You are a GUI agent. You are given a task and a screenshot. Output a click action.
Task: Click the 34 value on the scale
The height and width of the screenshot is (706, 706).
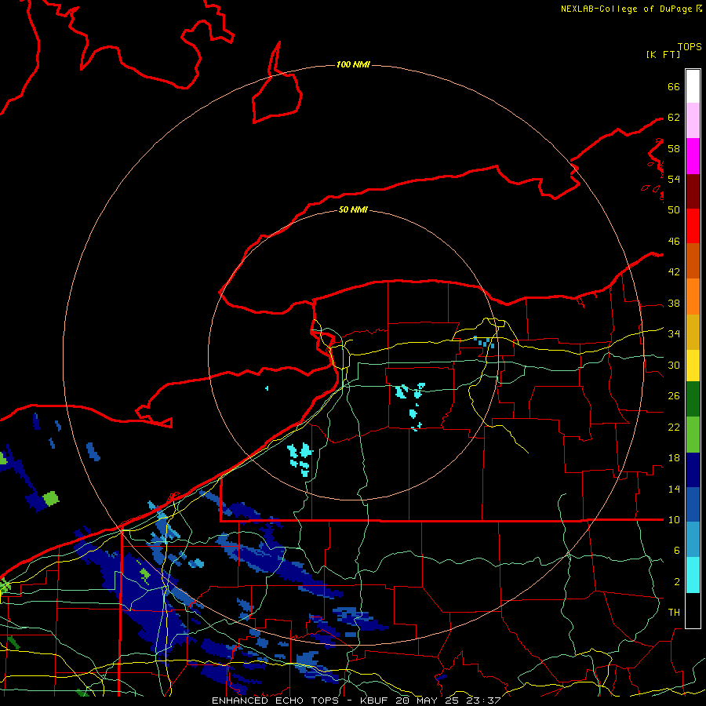[x=674, y=333]
